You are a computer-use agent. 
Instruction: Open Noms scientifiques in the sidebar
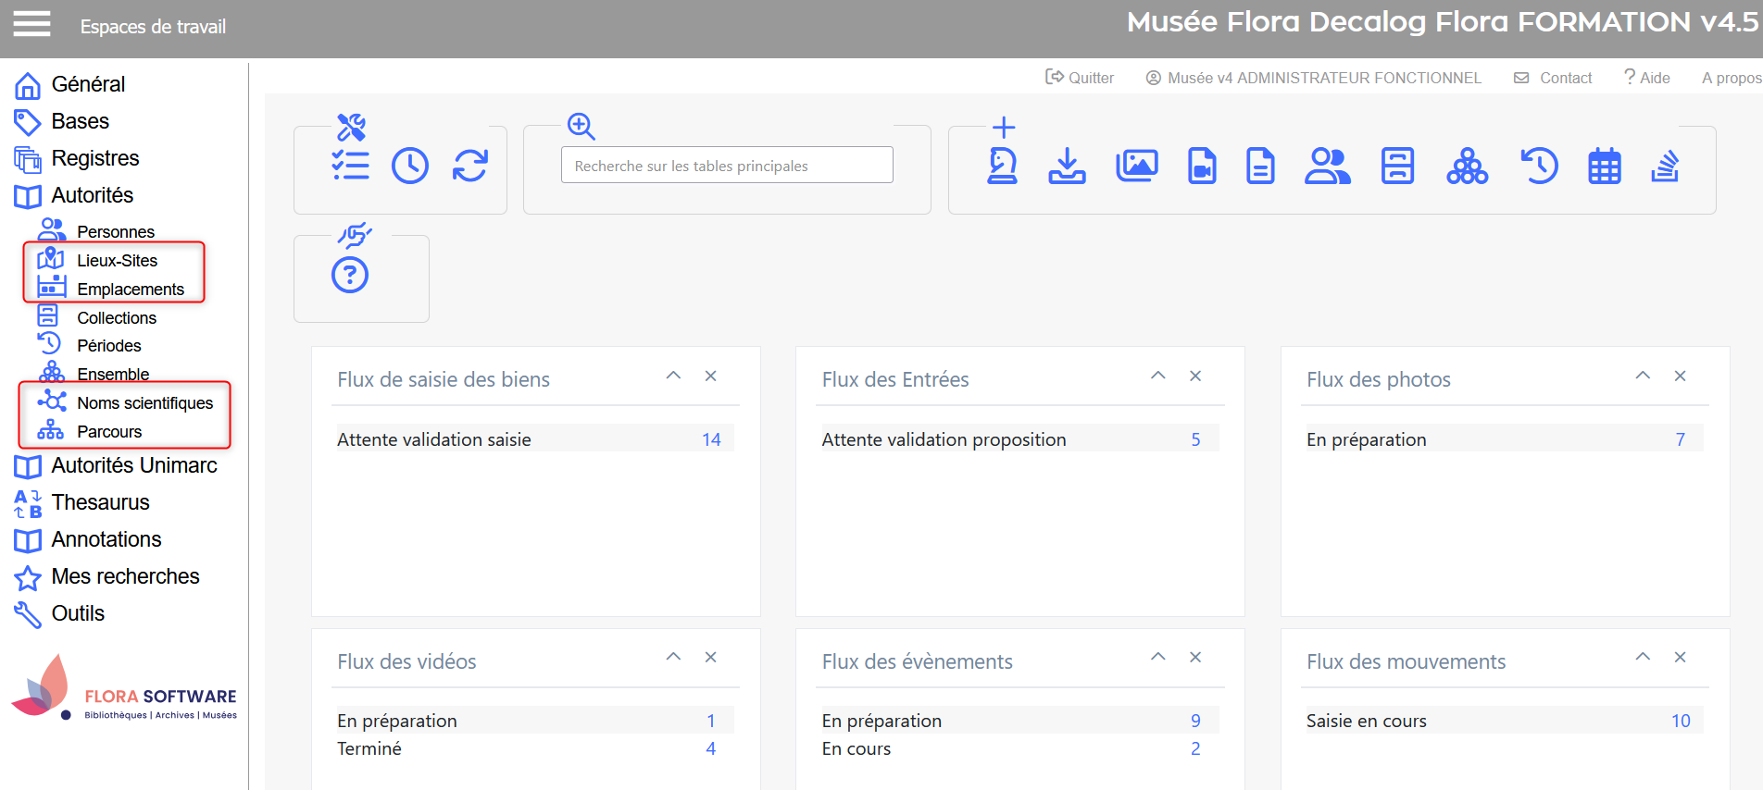144,403
